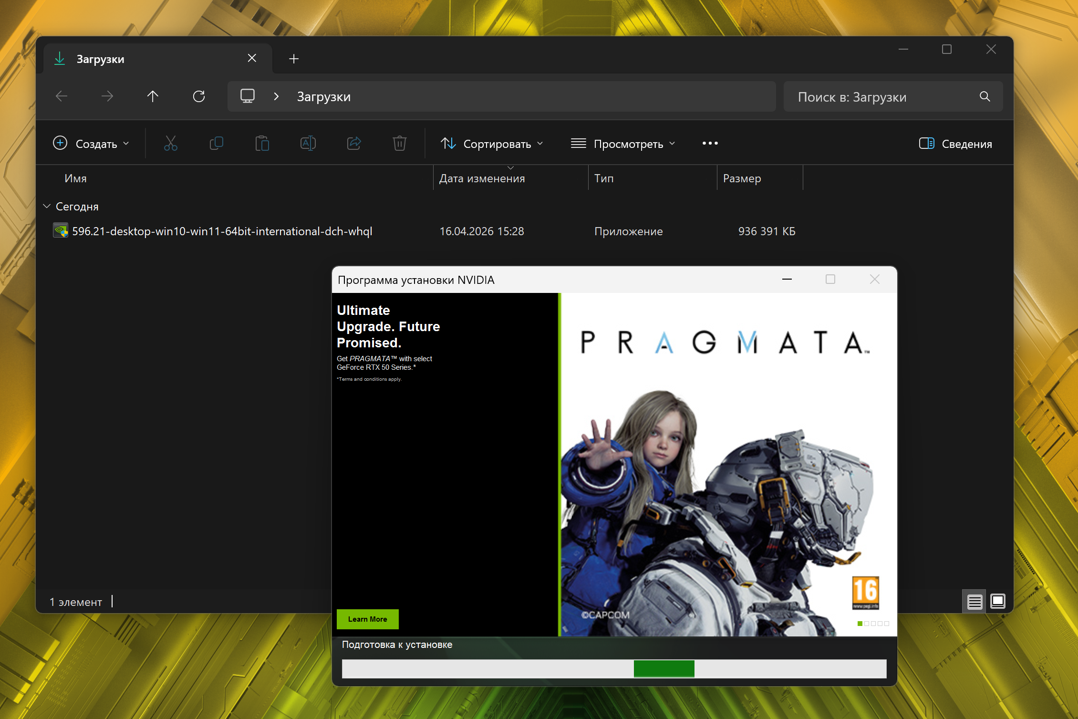The image size is (1078, 719).
Task: Click the Поиск в: Загрузки field
Action: [882, 97]
